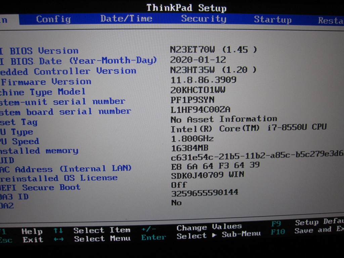The width and height of the screenshot is (344, 258).
Task: Click the CPU Speed label
Action: tap(20, 141)
